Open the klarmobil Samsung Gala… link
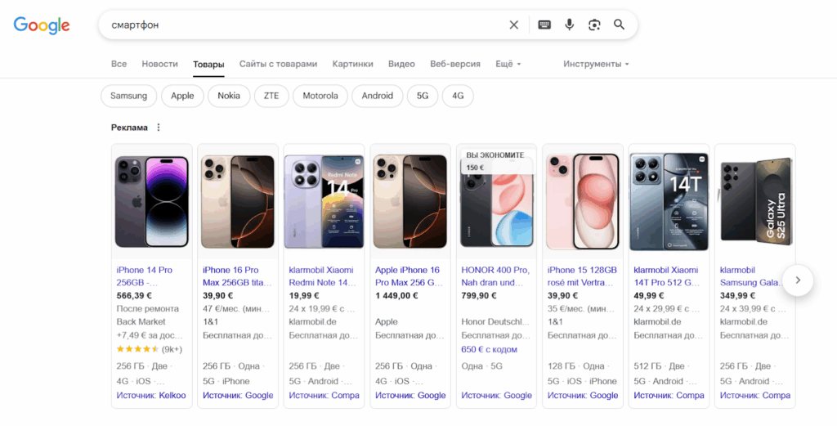 click(749, 276)
